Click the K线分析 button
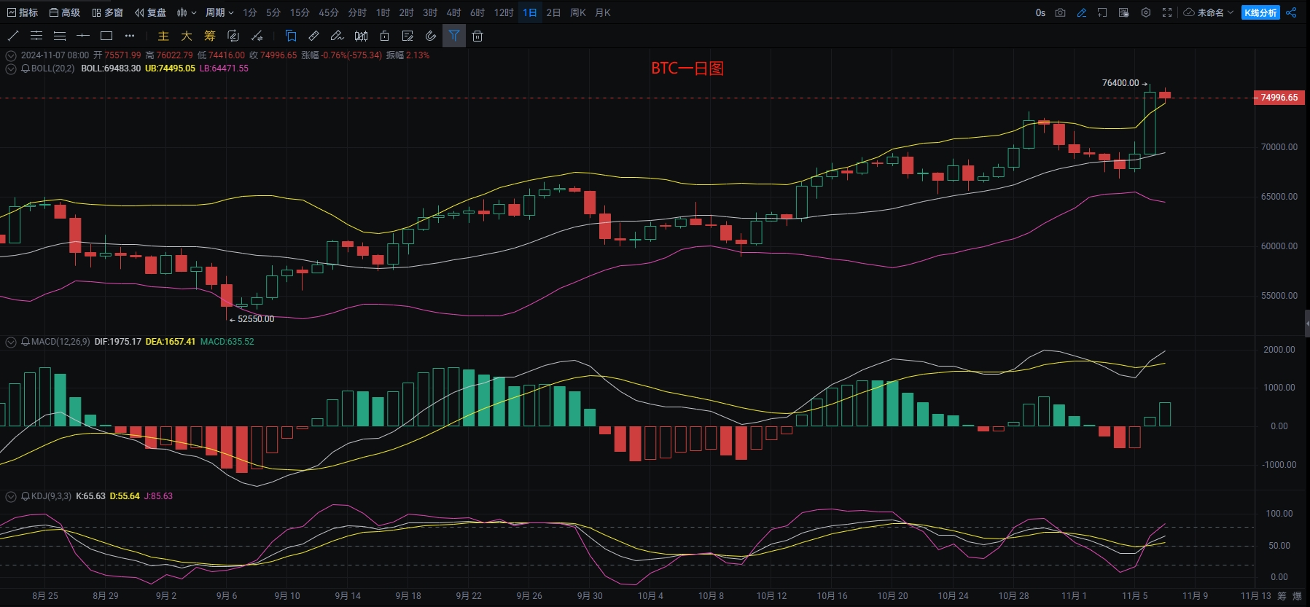1310x607 pixels. tap(1260, 12)
